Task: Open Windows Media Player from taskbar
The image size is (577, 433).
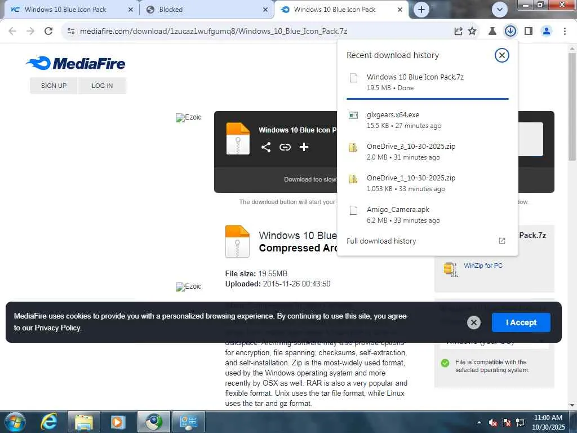Action: [118, 422]
